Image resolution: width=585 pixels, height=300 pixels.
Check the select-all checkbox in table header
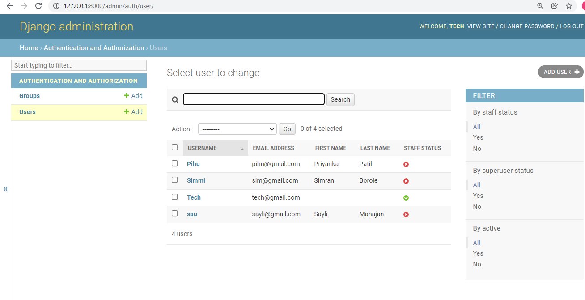point(174,147)
